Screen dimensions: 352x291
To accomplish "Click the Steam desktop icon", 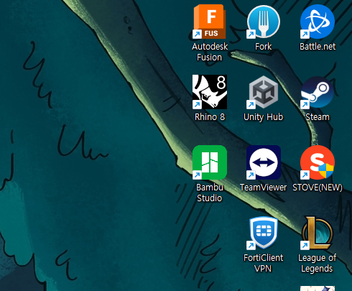I will [318, 92].
